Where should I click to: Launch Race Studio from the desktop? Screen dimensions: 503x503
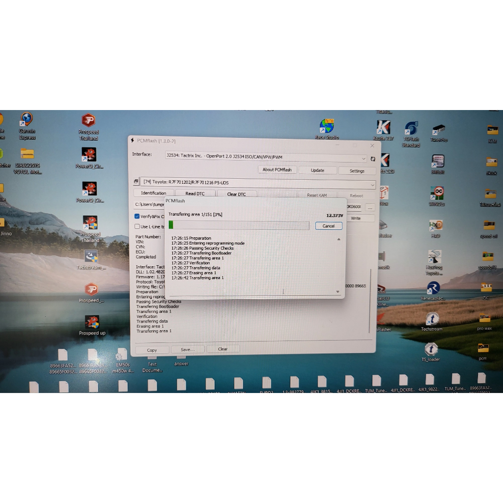327,129
